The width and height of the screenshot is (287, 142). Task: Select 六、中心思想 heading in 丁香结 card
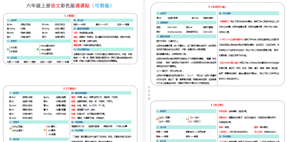pos(77,131)
